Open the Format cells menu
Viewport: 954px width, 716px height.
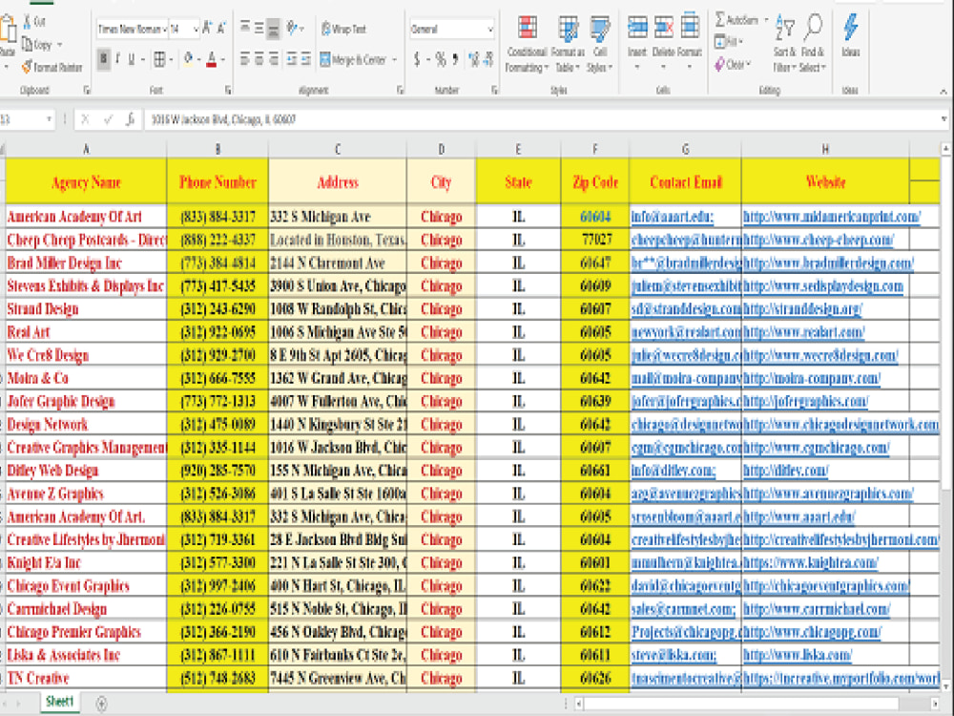point(690,41)
